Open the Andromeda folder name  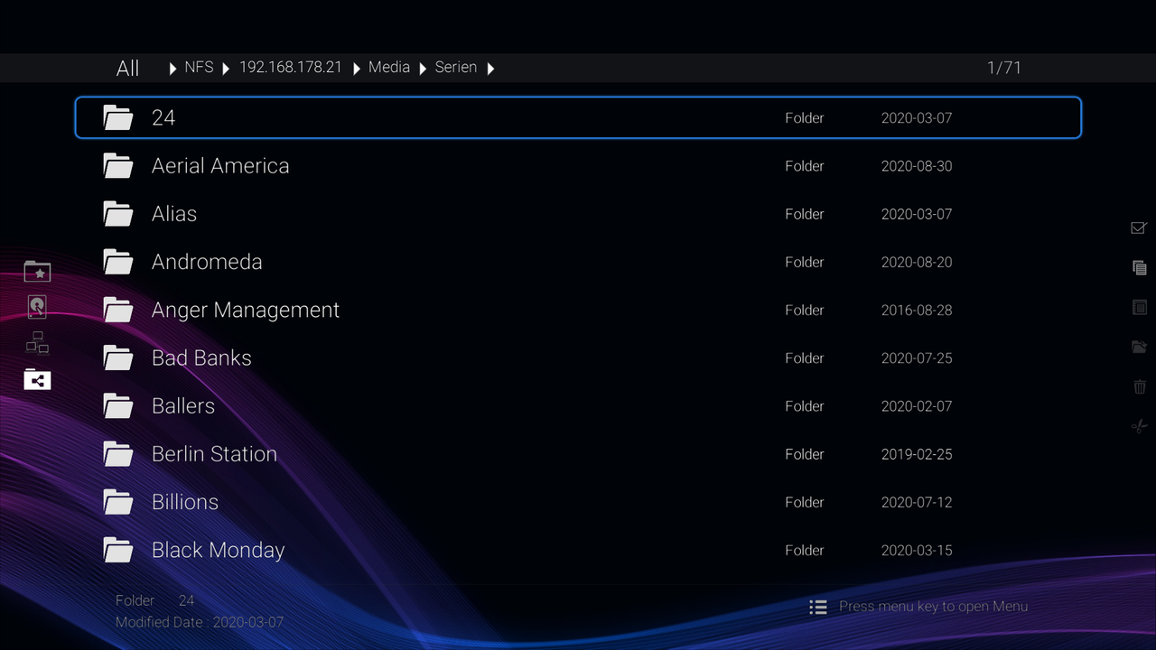point(207,262)
